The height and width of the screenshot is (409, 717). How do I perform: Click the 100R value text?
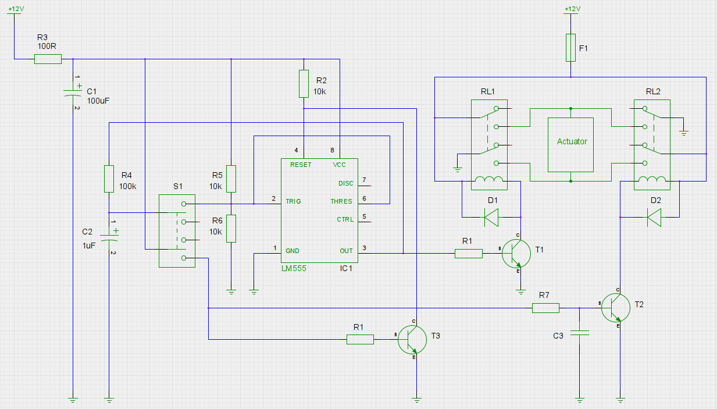[x=46, y=46]
